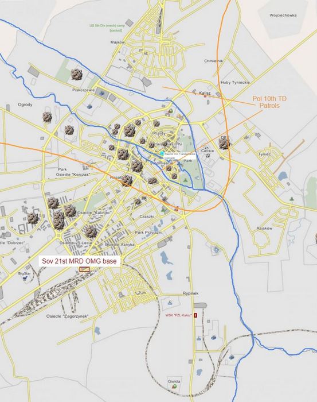Click the green tree icon in the city park
The image size is (317, 402).
point(186,180)
